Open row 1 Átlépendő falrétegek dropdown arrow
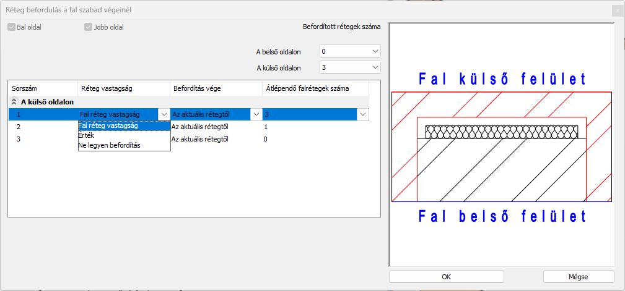 tap(362, 114)
